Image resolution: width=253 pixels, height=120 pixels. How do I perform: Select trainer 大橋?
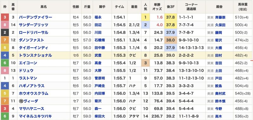point(219,48)
